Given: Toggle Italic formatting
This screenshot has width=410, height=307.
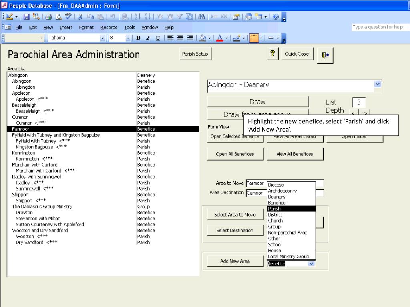Looking at the screenshot, I should click(148, 38).
